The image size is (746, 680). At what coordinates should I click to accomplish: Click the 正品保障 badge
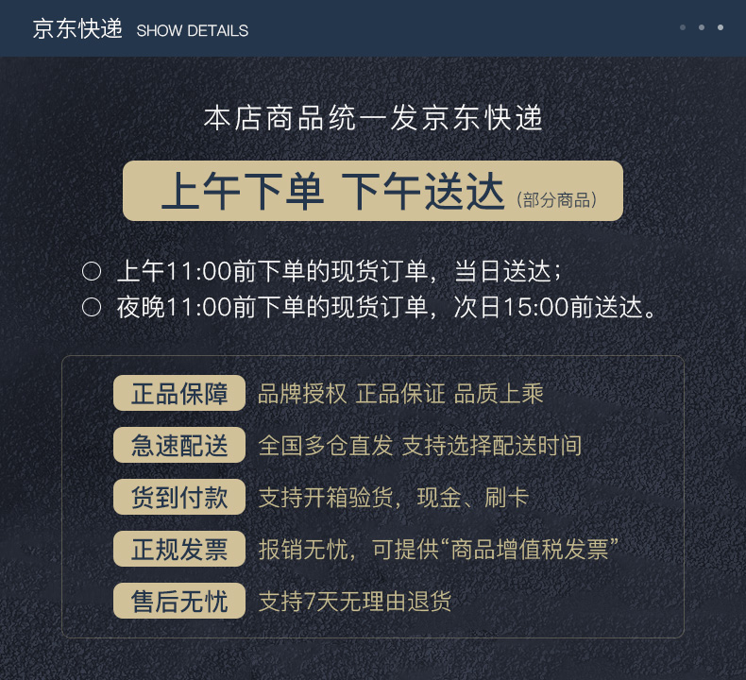(x=179, y=394)
